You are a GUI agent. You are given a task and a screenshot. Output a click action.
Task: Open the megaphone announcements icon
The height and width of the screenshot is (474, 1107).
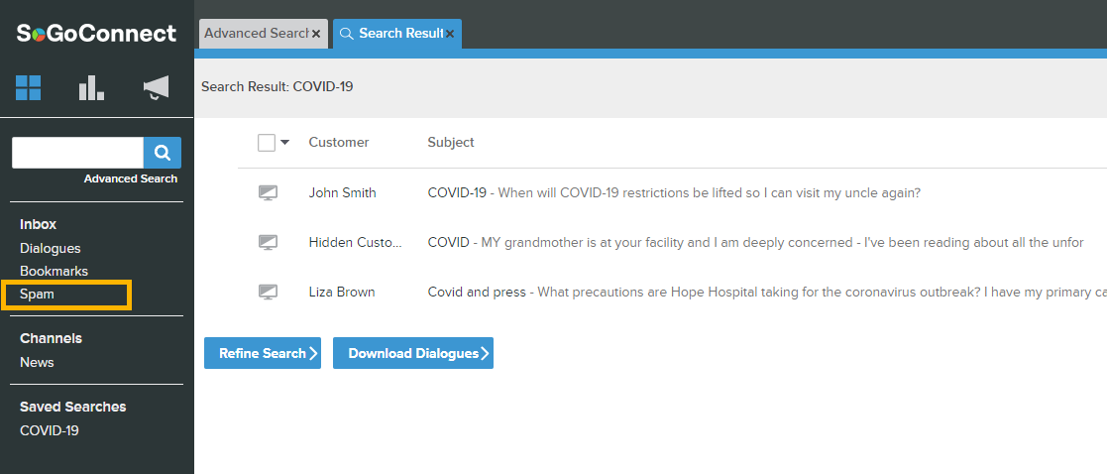click(156, 87)
